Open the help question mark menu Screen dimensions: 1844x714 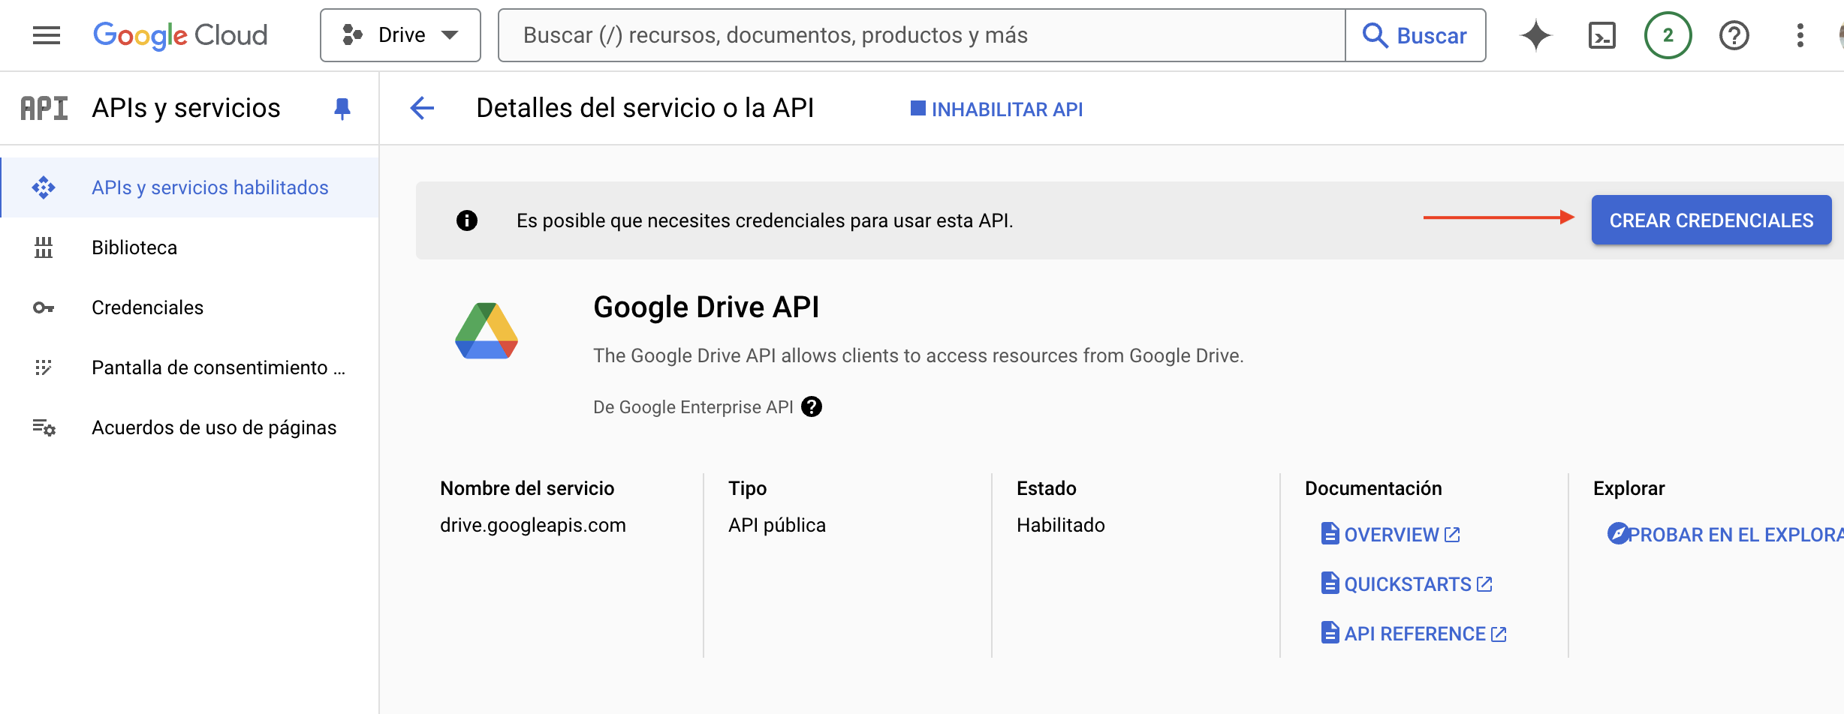[x=1734, y=35]
